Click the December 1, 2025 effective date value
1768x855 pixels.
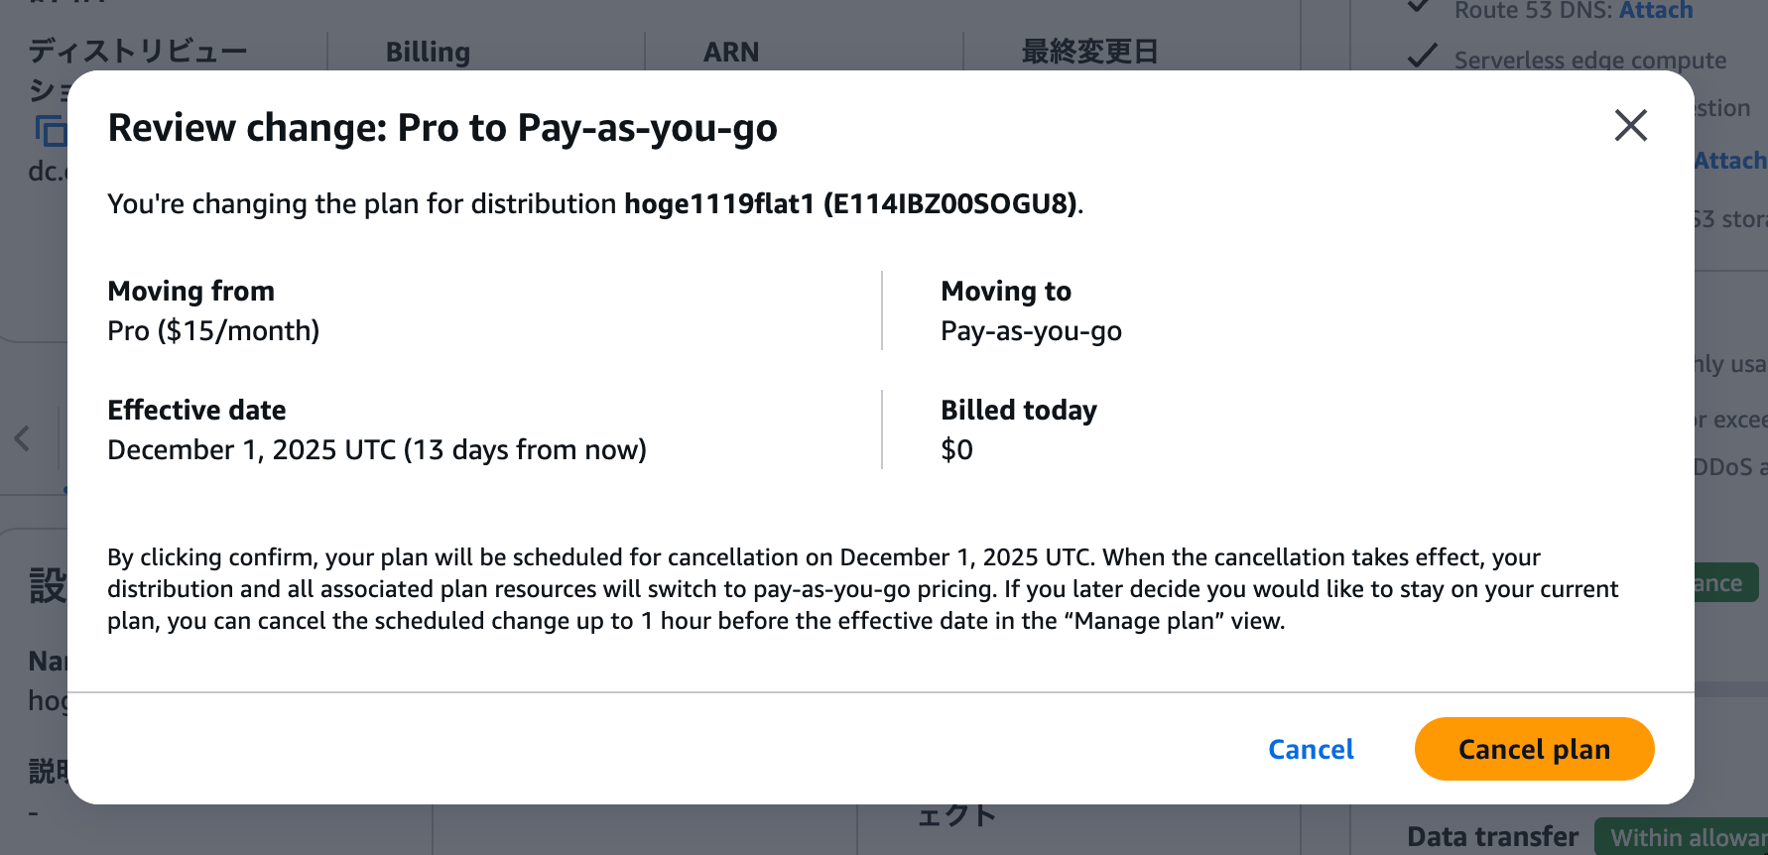tap(376, 450)
